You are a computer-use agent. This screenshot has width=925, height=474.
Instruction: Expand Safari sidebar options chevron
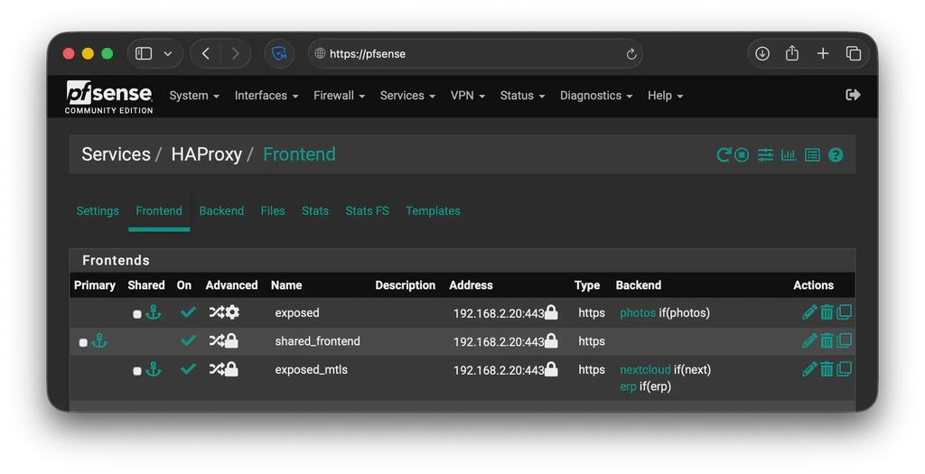click(168, 53)
